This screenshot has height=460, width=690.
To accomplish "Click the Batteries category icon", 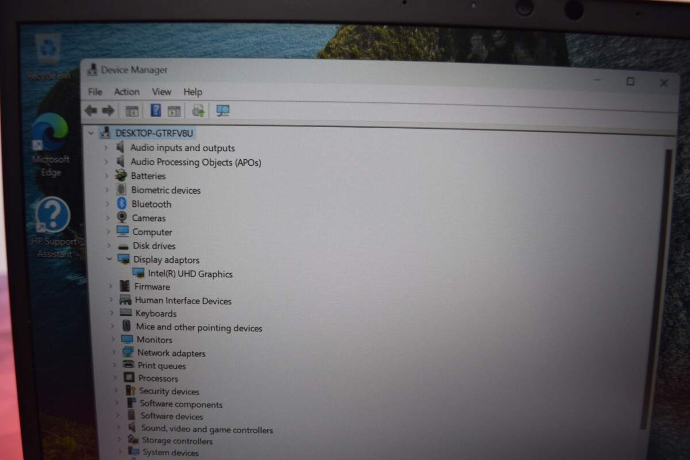I will (121, 175).
